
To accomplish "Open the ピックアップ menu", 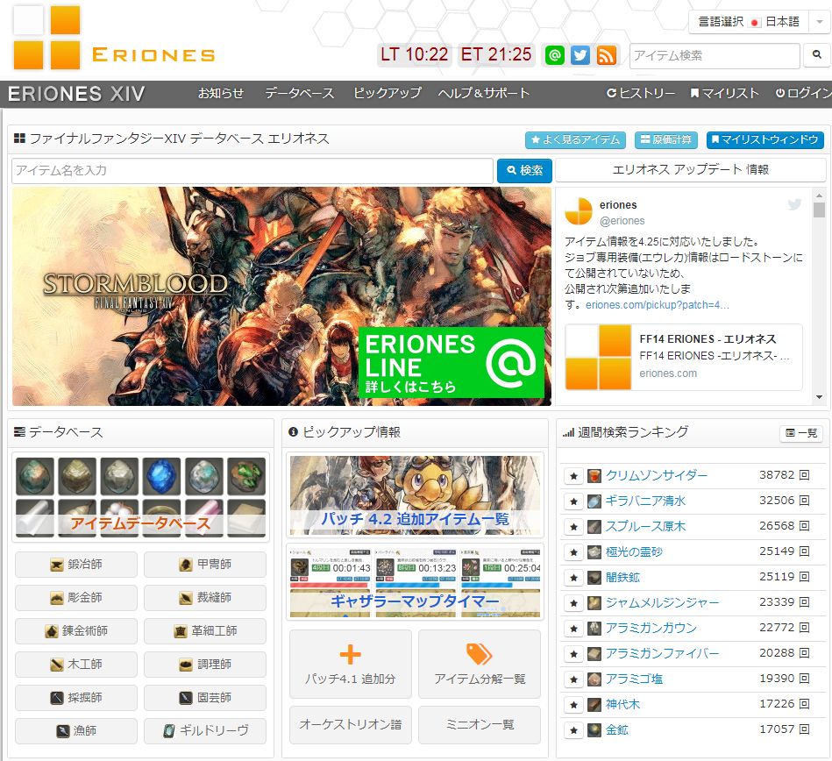I will 388,94.
